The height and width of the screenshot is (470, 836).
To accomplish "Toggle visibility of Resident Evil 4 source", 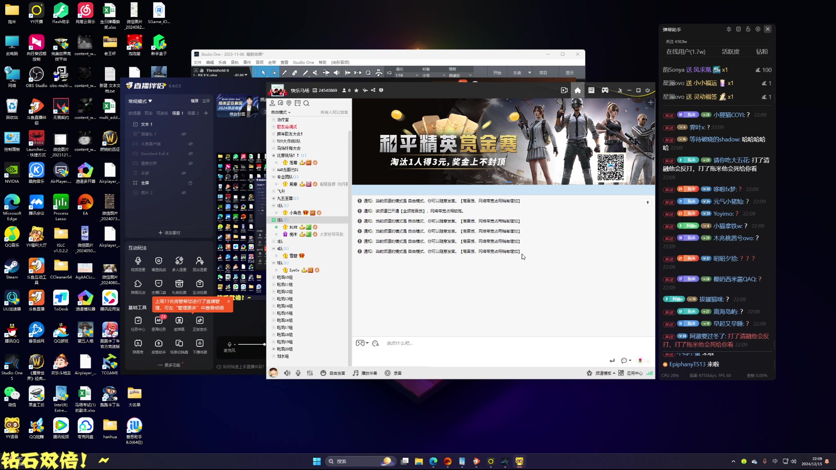I will pyautogui.click(x=190, y=154).
